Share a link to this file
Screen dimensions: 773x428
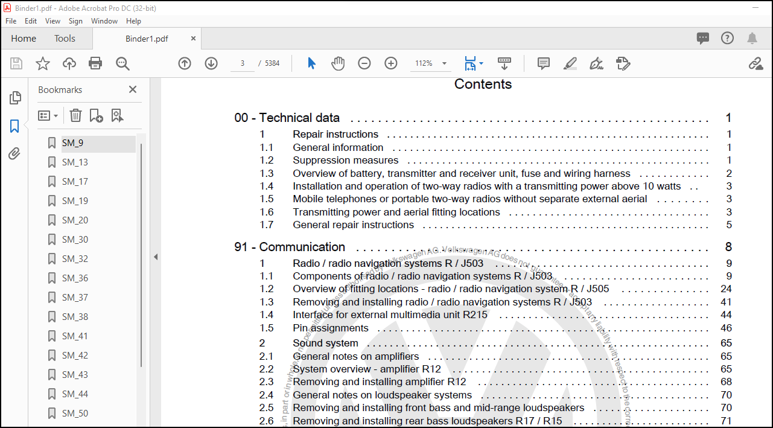pos(756,63)
